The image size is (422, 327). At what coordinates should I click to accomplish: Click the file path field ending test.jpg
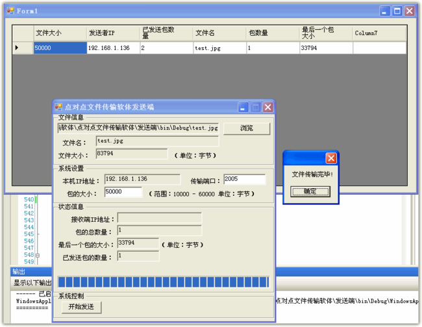[x=138, y=128]
